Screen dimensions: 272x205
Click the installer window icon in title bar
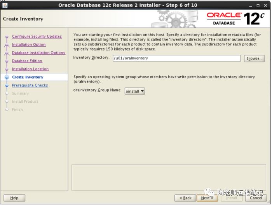tap(5, 5)
